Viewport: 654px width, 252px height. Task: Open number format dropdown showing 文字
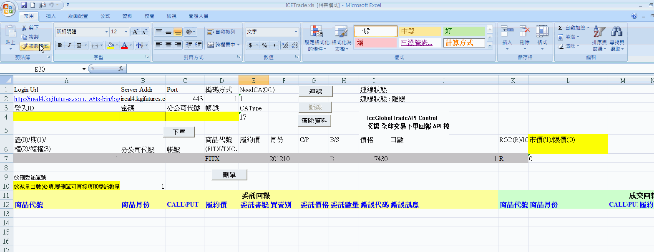tap(297, 32)
